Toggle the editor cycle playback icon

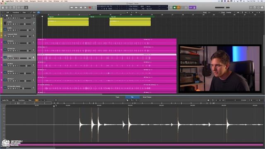[x=213, y=100]
